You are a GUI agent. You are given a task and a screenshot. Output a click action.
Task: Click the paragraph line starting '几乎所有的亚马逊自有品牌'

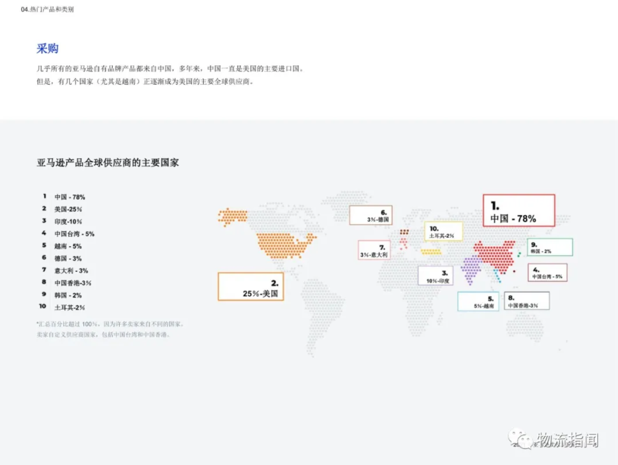pos(171,68)
